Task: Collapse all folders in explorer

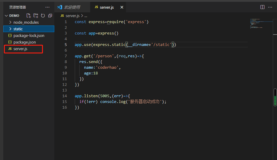Action: pyautogui.click(x=50, y=16)
